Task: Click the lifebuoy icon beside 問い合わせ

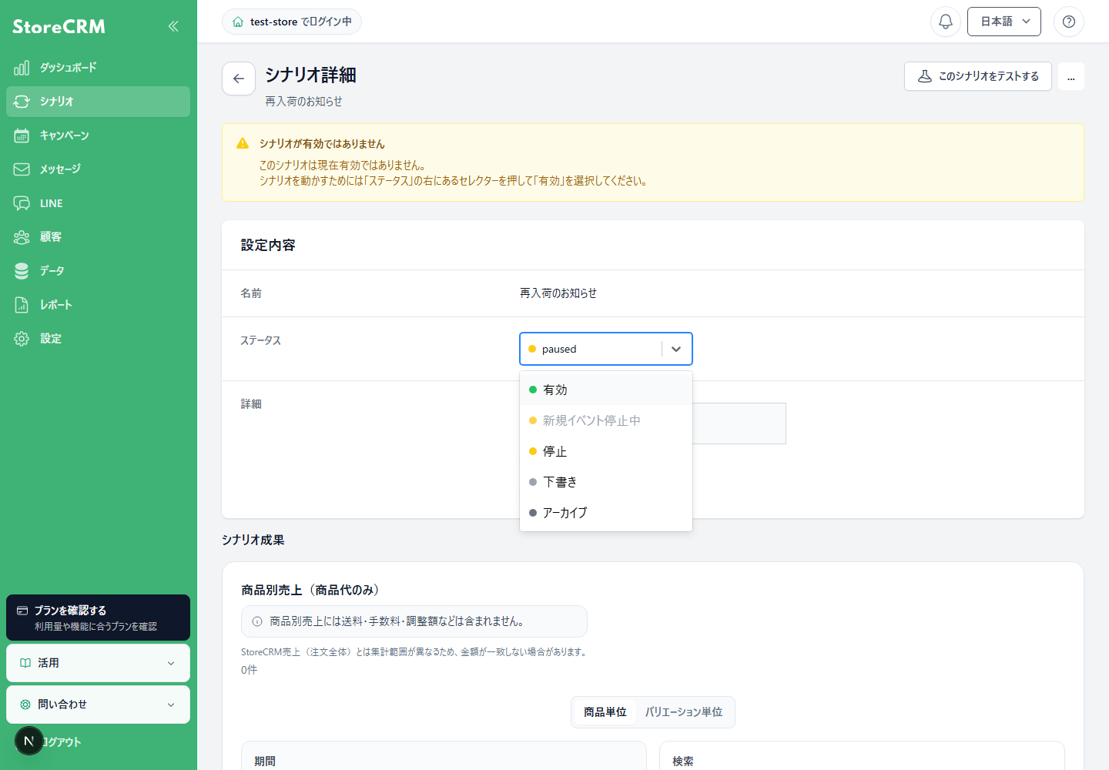Action: pyautogui.click(x=25, y=705)
